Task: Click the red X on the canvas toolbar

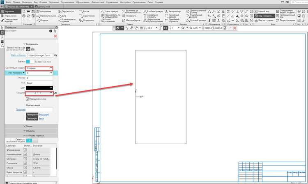Action: coord(234,28)
